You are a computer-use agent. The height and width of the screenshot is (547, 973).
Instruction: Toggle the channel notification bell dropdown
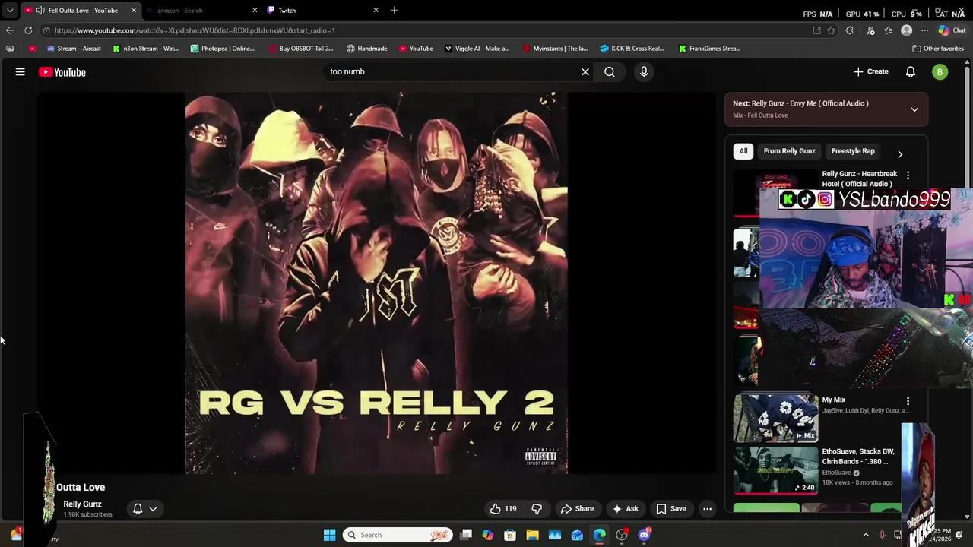point(144,509)
